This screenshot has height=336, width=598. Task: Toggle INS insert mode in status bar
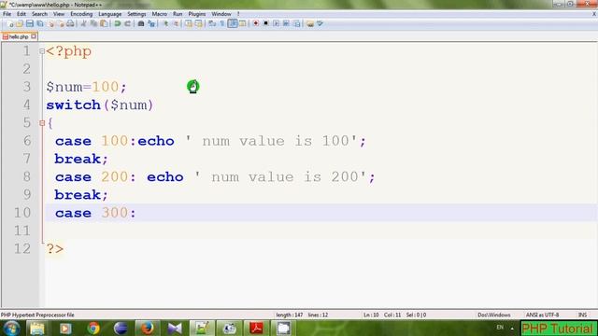[582, 315]
